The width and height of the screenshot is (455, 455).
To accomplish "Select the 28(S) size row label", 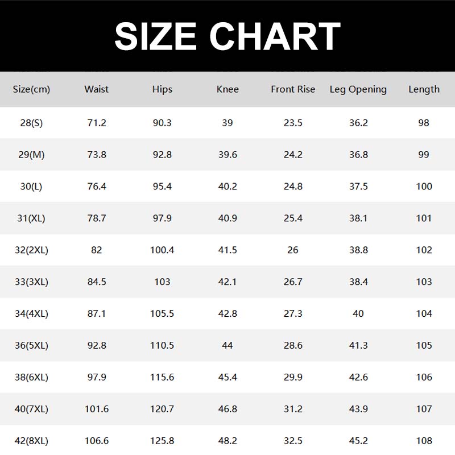I will (x=31, y=123).
